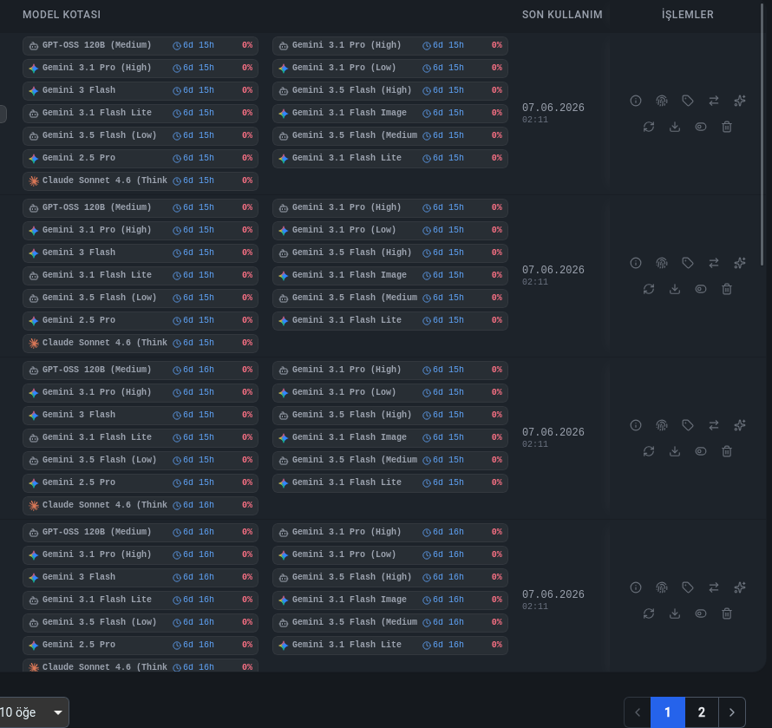
Task: Click the download icon in the second account row
Action: pos(675,289)
